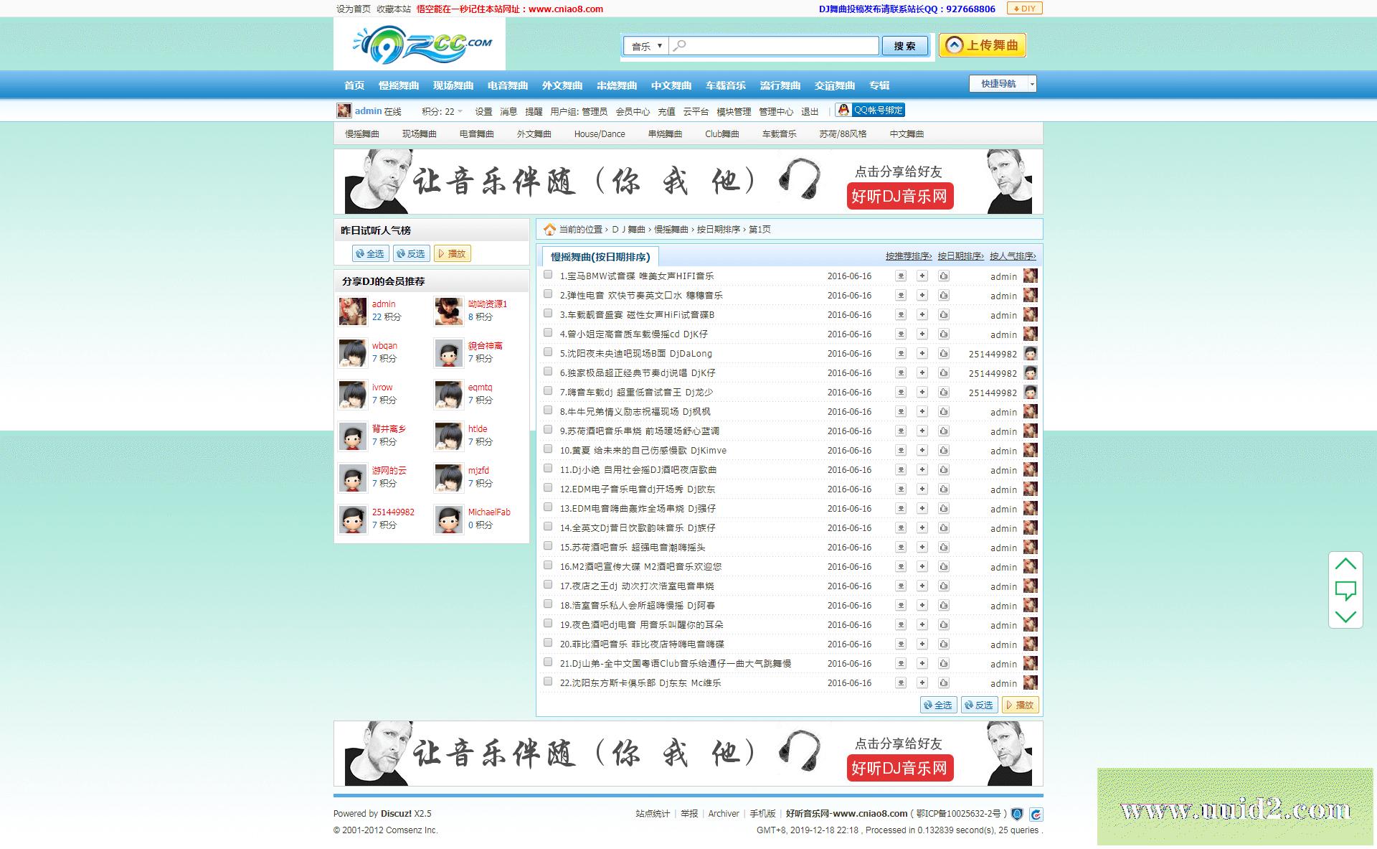Select checkbox for track 22 沈阳东方斯卡
Screen dimensions: 1377x849
(x=548, y=682)
